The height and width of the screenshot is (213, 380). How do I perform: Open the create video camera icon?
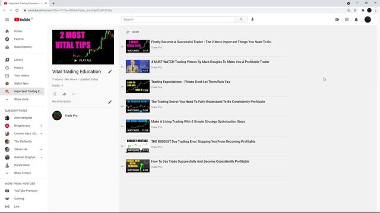[x=337, y=20]
